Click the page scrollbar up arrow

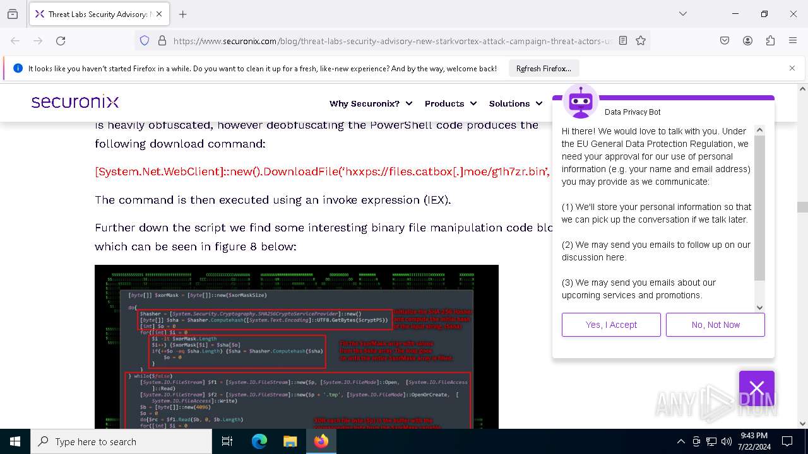click(802, 89)
